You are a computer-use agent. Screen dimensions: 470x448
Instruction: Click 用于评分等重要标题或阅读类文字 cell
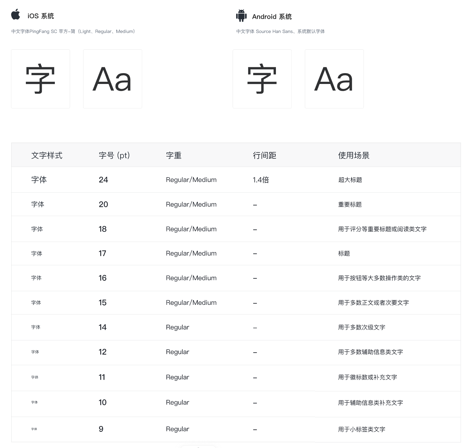pyautogui.click(x=382, y=229)
